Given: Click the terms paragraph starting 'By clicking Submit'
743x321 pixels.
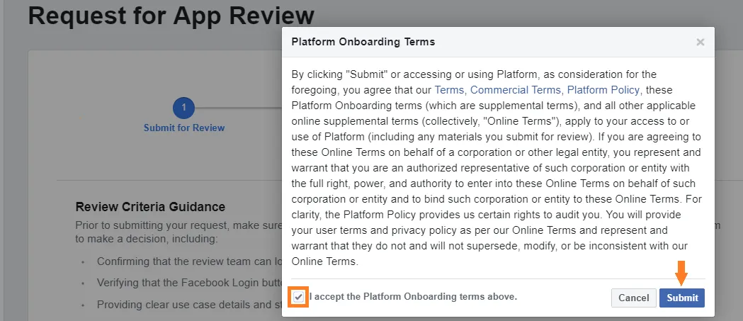Looking at the screenshot, I should point(496,167).
